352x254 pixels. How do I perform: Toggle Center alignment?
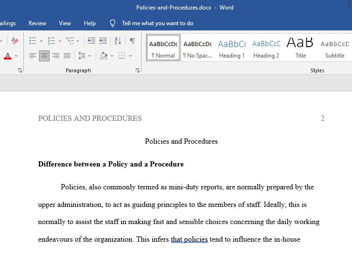pyautogui.click(x=44, y=56)
